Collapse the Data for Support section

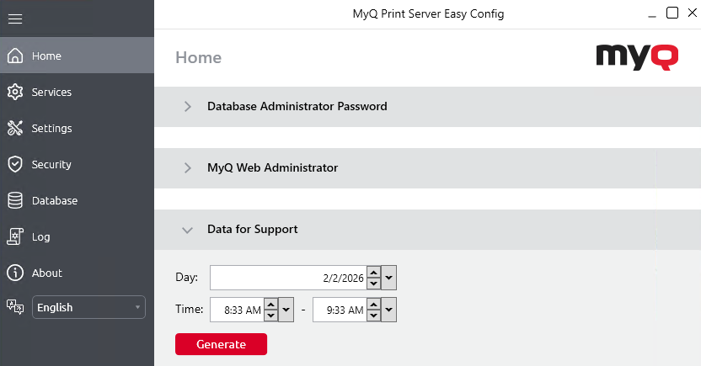(188, 230)
